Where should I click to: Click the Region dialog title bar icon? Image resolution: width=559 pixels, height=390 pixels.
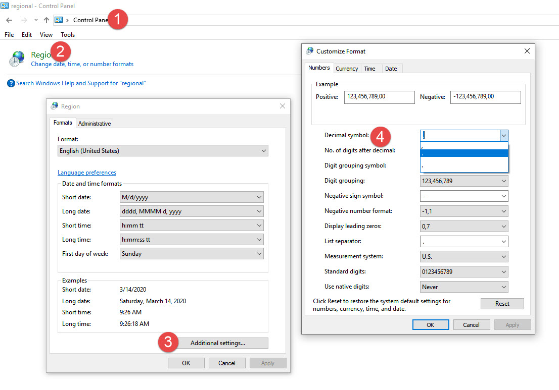(55, 106)
